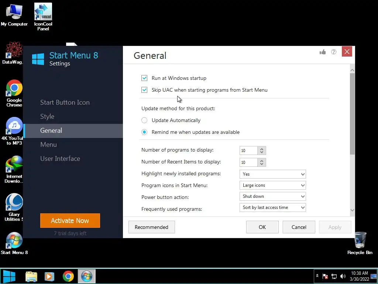The height and width of the screenshot is (284, 378).
Task: Click the Apply button
Action: pyautogui.click(x=335, y=227)
